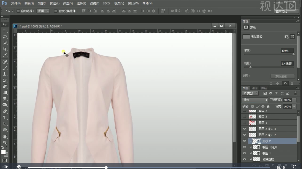Show the hidden 图层 1 layer
302x169 pixels.
point(244,122)
